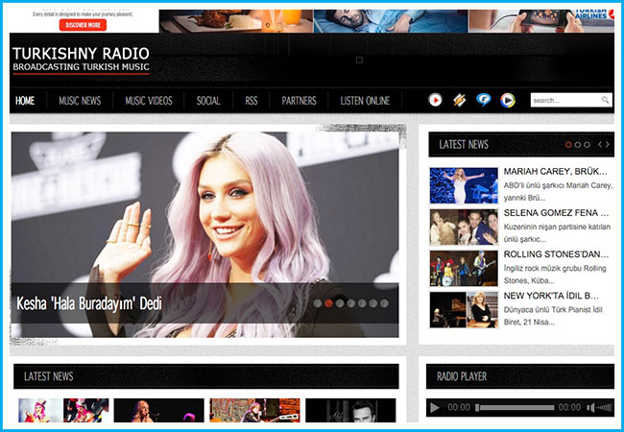Select last dot of Kesha image slider

click(x=384, y=303)
